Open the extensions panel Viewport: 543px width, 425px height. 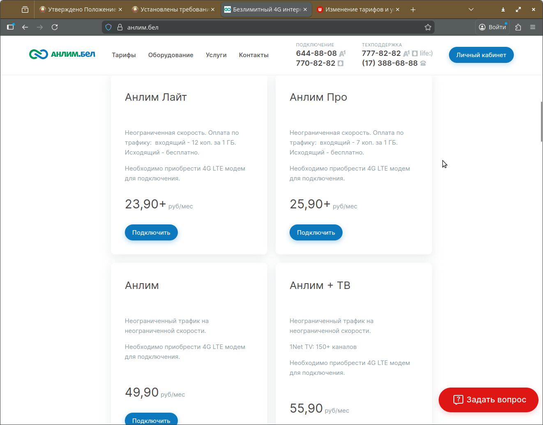[x=518, y=27]
